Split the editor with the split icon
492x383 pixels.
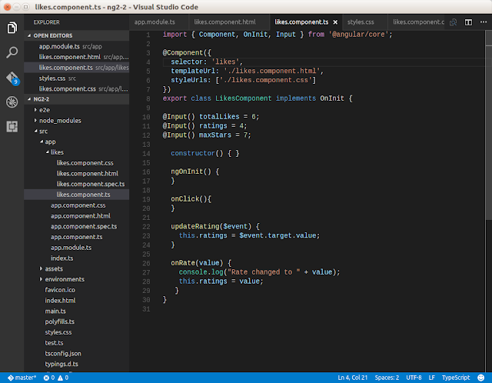point(468,22)
